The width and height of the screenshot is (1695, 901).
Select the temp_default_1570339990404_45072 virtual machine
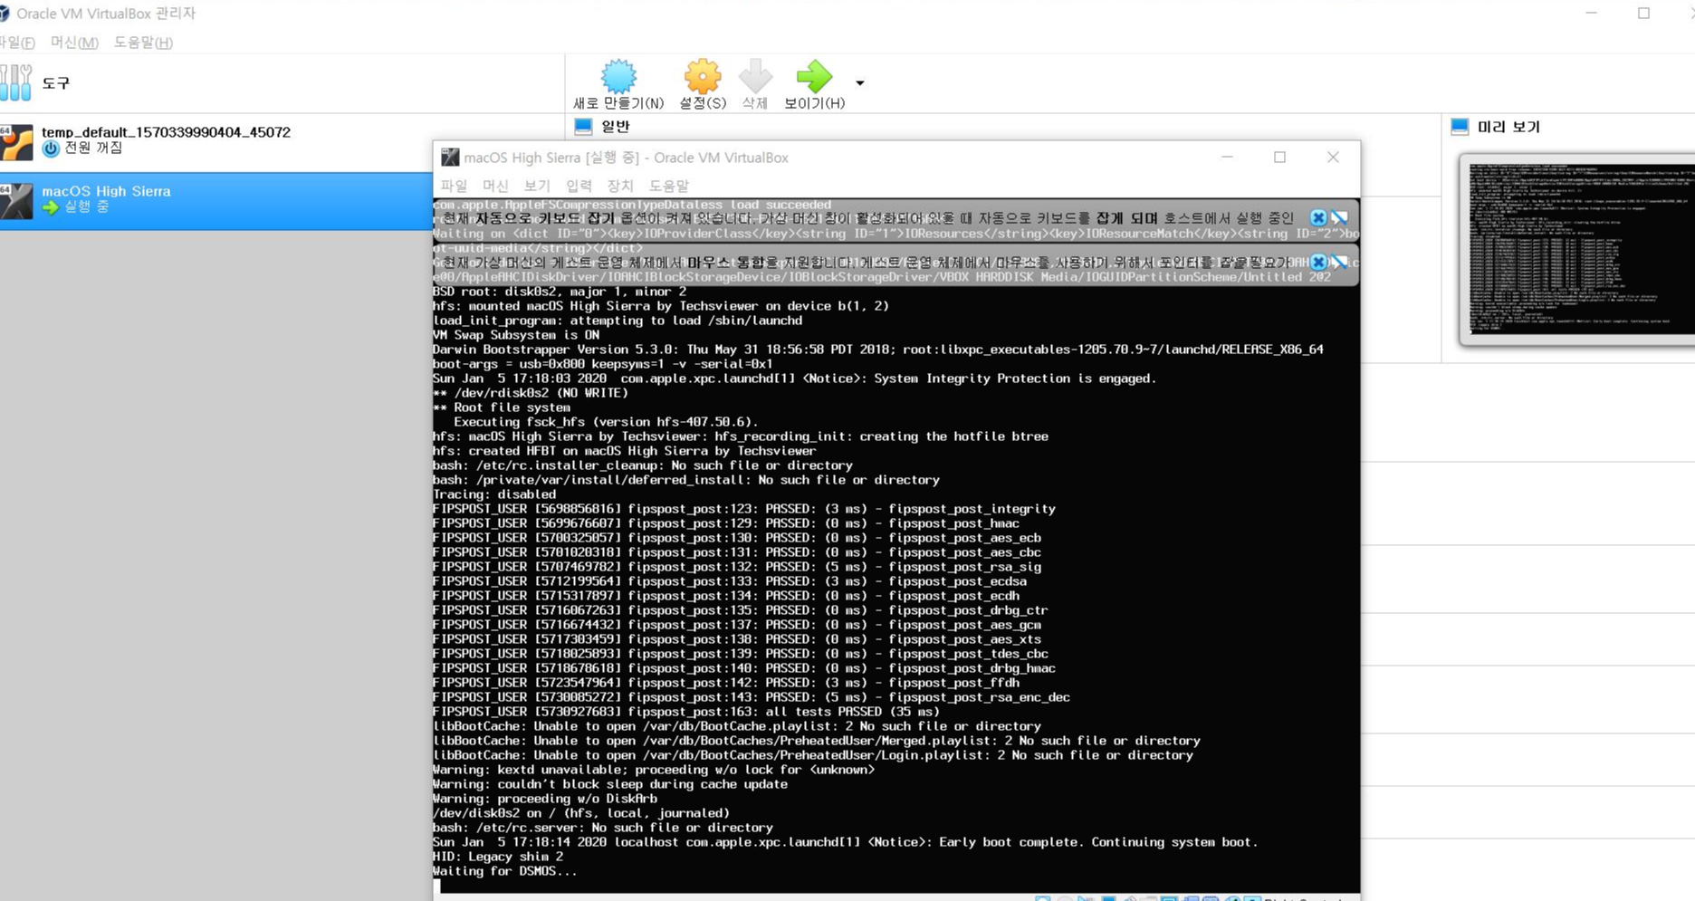(215, 142)
